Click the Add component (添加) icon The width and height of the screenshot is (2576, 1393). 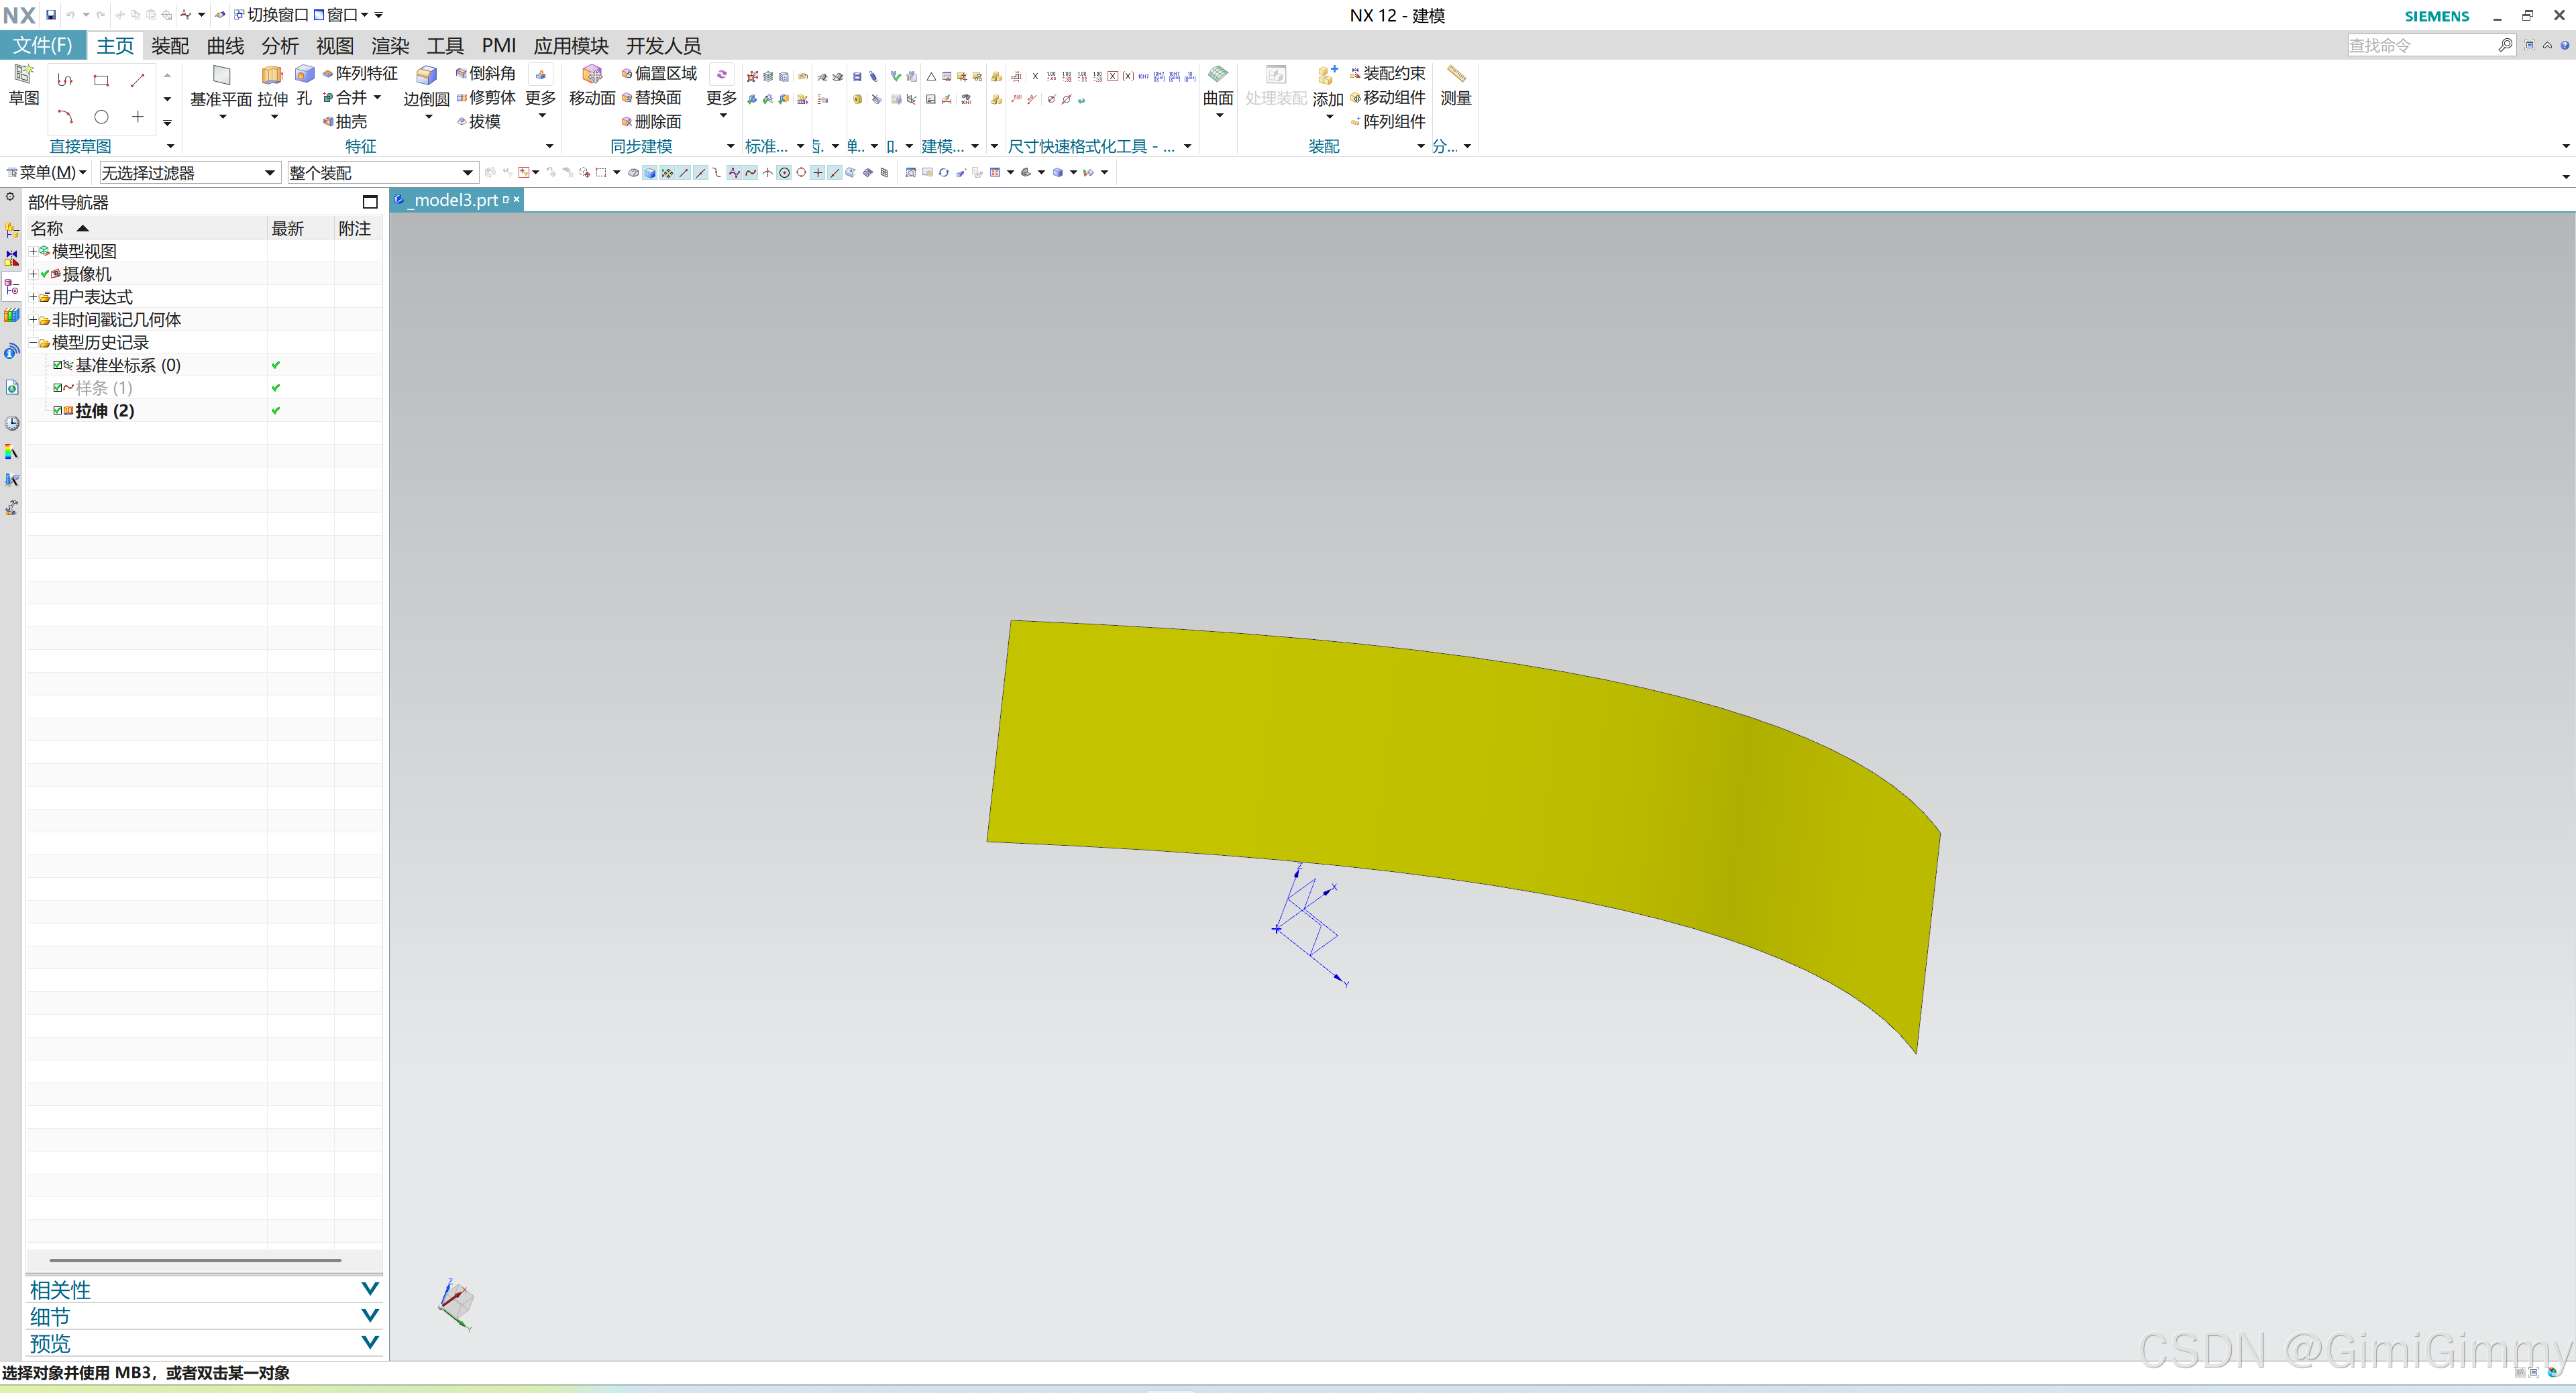pos(1327,76)
